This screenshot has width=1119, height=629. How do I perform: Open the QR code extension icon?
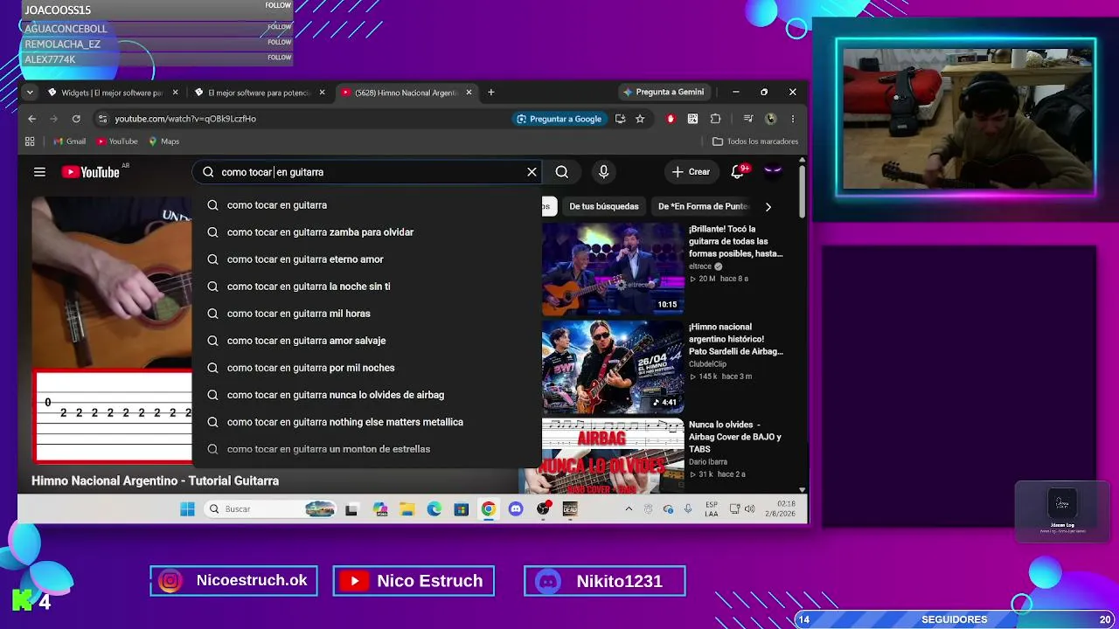[692, 119]
